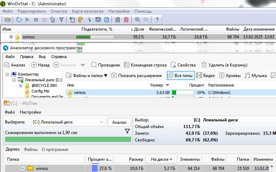Screen dimensions: 276x172
Task: Open the Очистка menu in WinDirStat
Action: pyautogui.click(x=59, y=11)
